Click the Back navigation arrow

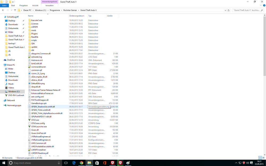[x=3, y=10]
